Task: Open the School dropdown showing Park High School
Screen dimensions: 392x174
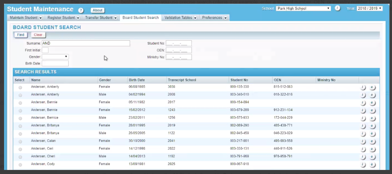Action: [x=303, y=8]
